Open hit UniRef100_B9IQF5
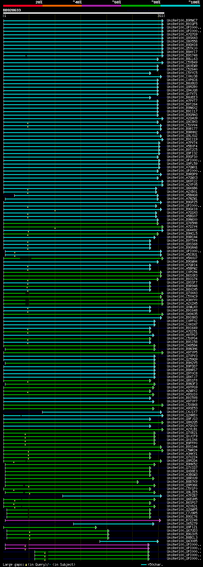The image size is (203, 567). tap(182, 24)
